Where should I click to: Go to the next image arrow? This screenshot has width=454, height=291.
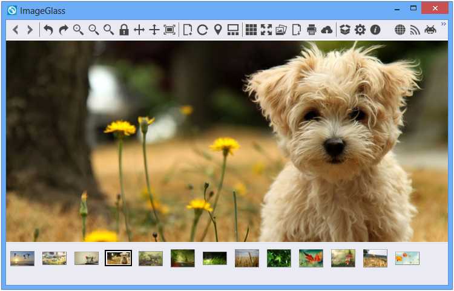click(x=30, y=30)
